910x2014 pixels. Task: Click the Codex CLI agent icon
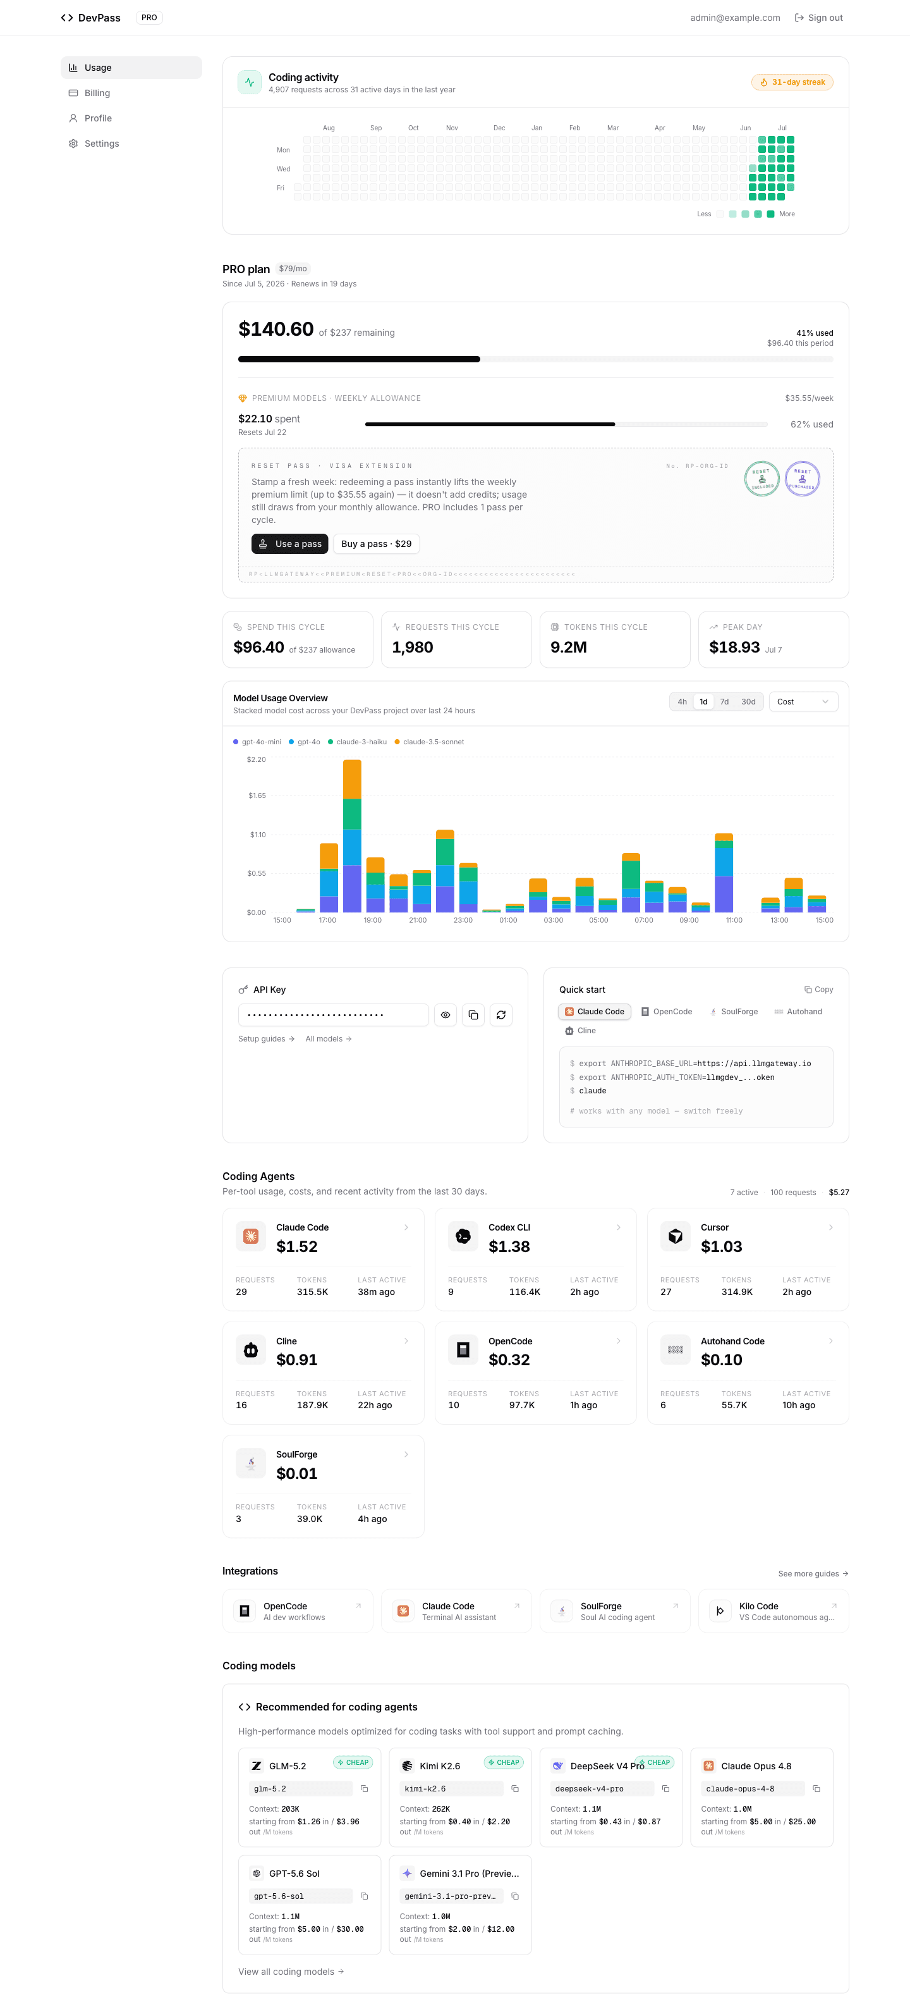(463, 1236)
